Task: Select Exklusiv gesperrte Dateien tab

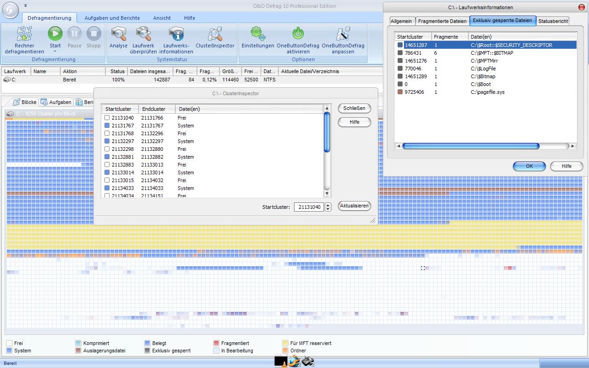Action: tap(502, 20)
